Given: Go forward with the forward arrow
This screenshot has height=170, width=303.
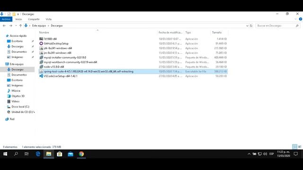Looking at the screenshot, I should coord(10,25).
